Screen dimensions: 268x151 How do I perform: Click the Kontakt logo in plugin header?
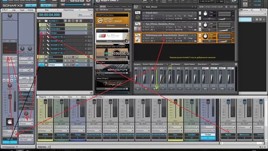[98, 1]
